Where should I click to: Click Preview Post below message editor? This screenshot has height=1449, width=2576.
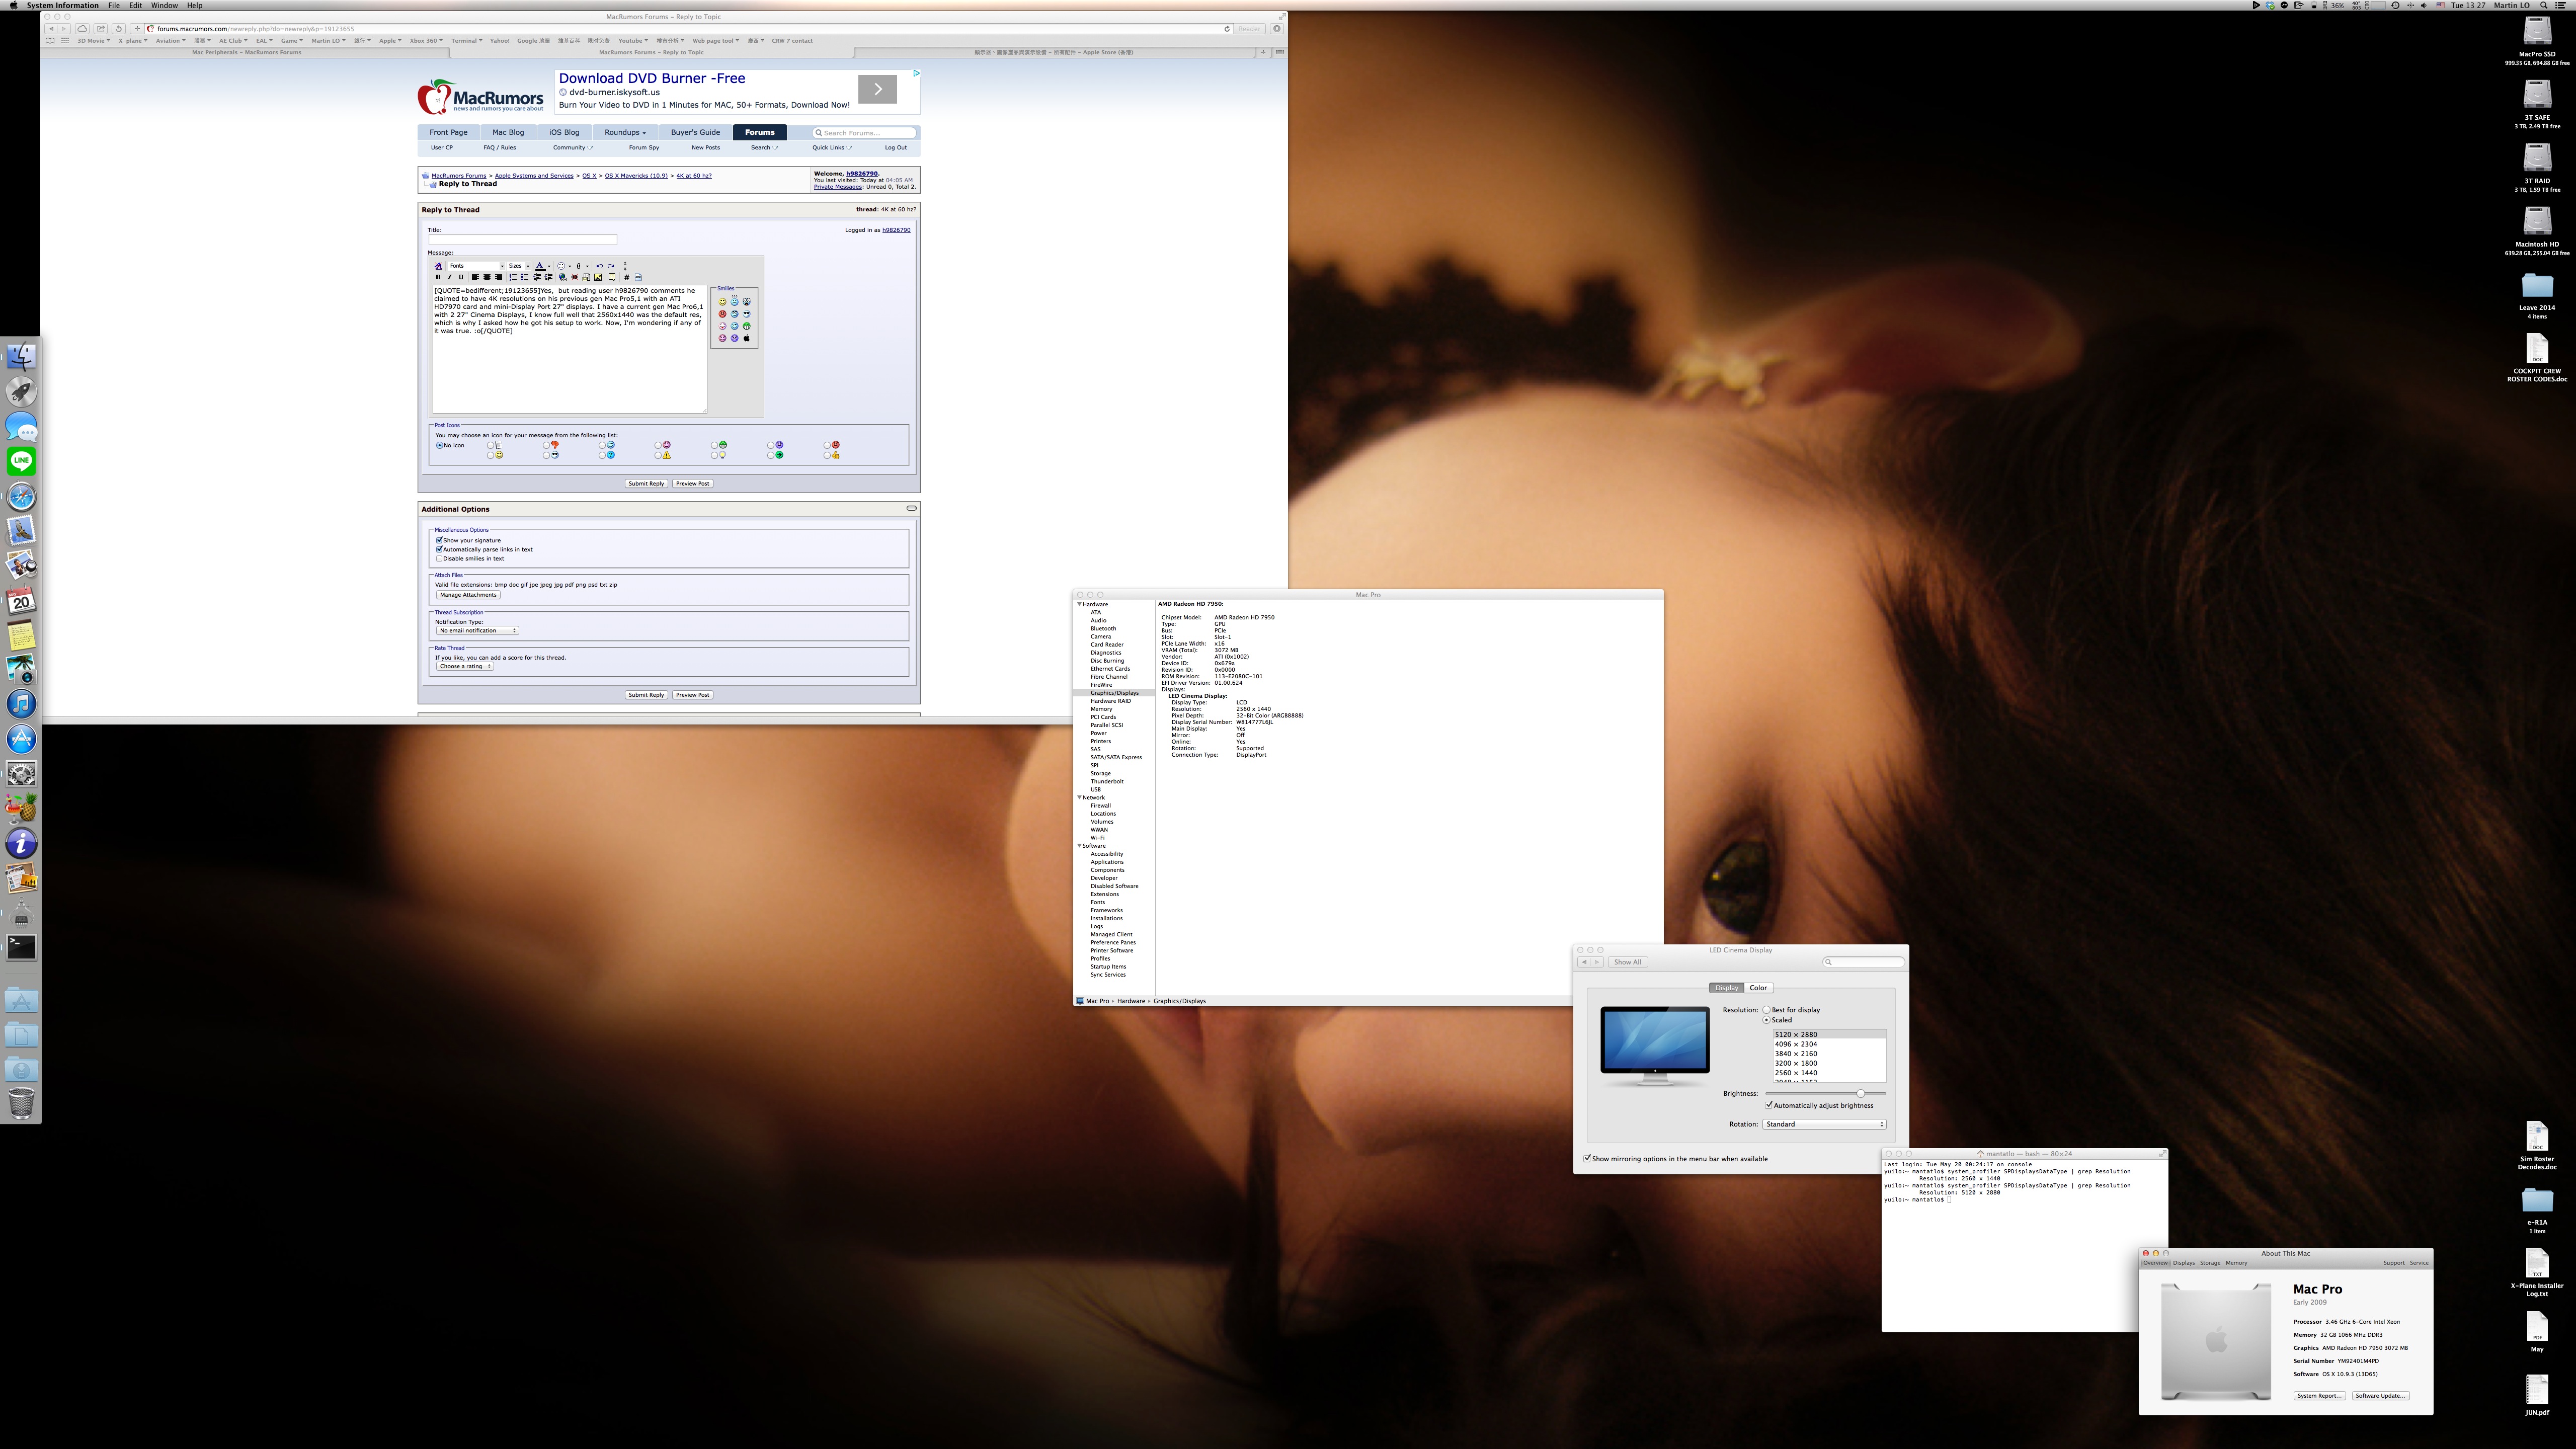[692, 484]
